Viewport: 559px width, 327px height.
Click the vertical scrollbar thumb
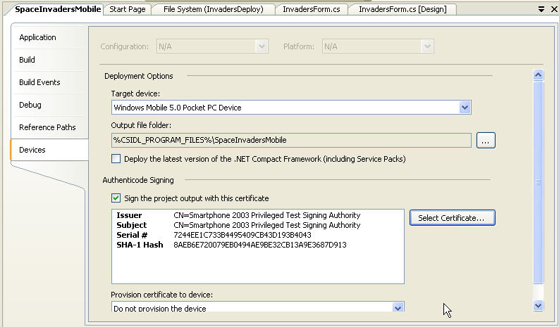pyautogui.click(x=539, y=182)
